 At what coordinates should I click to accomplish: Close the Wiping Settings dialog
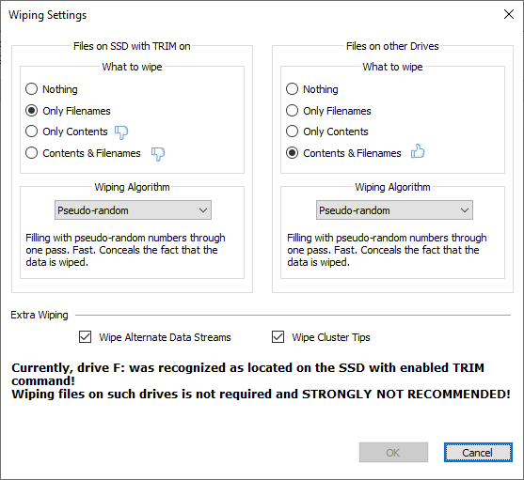pyautogui.click(x=509, y=14)
